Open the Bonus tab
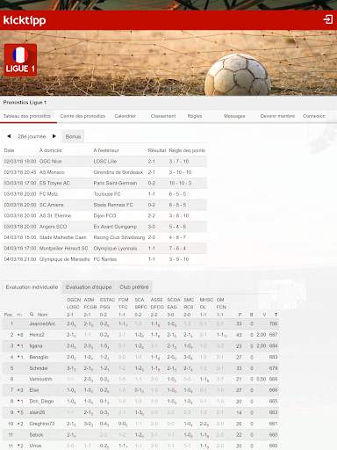Viewport: 337px width, 450px height. pyautogui.click(x=73, y=136)
